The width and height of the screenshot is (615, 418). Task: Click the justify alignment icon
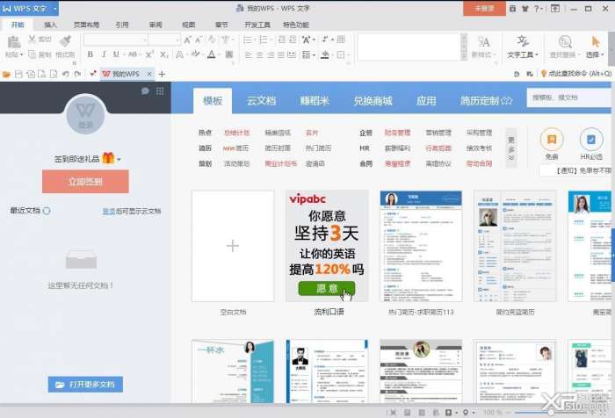(281, 55)
